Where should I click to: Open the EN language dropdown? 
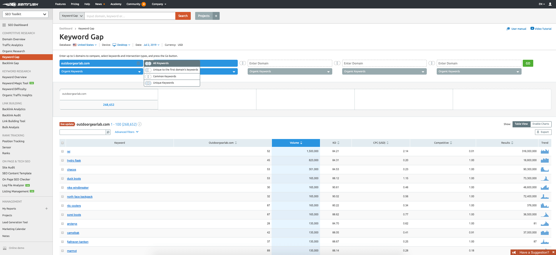542,4
